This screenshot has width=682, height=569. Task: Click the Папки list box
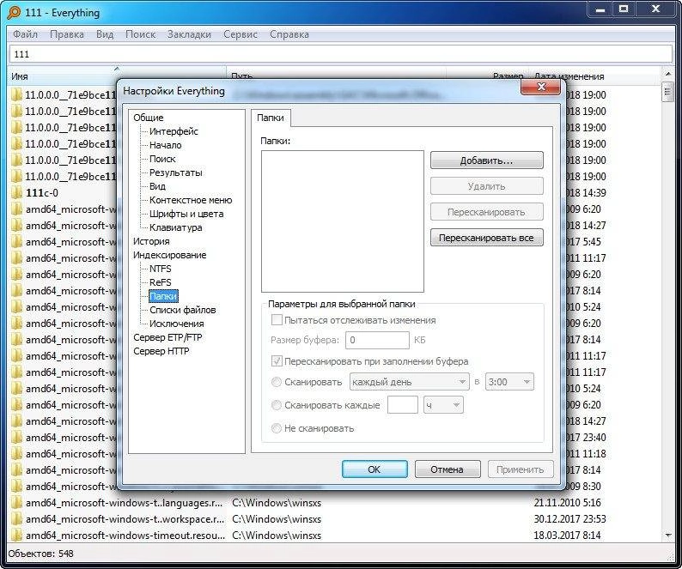click(343, 221)
